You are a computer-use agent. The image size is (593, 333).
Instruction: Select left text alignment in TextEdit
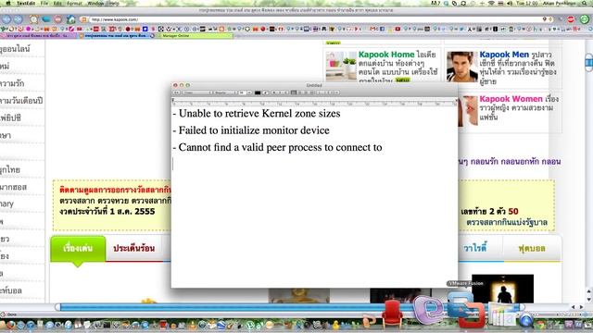[x=294, y=92]
